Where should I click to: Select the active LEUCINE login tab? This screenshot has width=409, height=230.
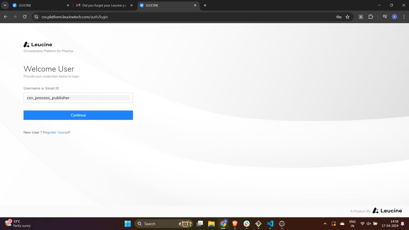coord(168,5)
